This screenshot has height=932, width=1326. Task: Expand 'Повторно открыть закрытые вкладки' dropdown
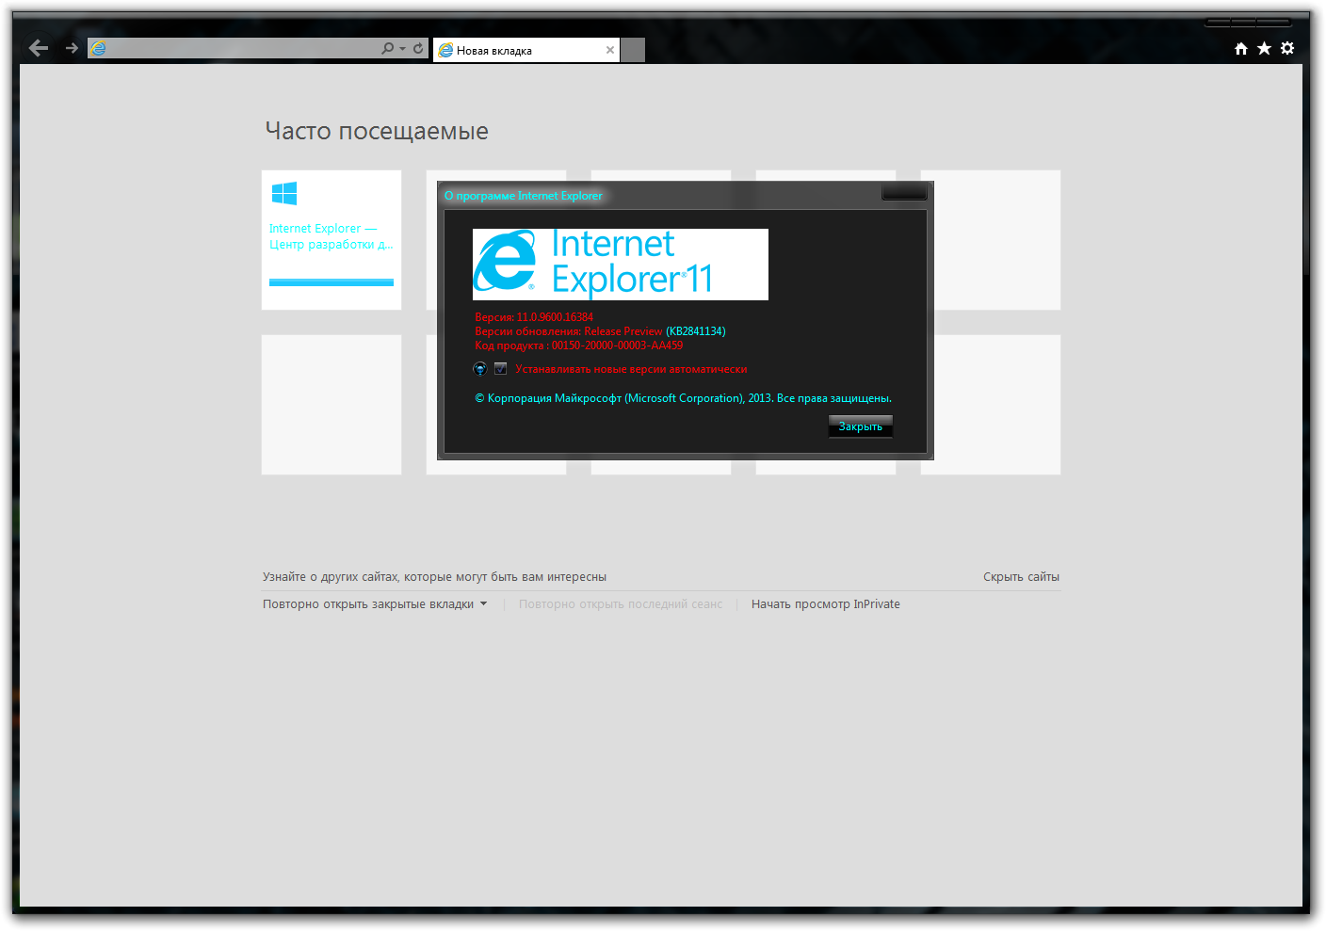(484, 604)
